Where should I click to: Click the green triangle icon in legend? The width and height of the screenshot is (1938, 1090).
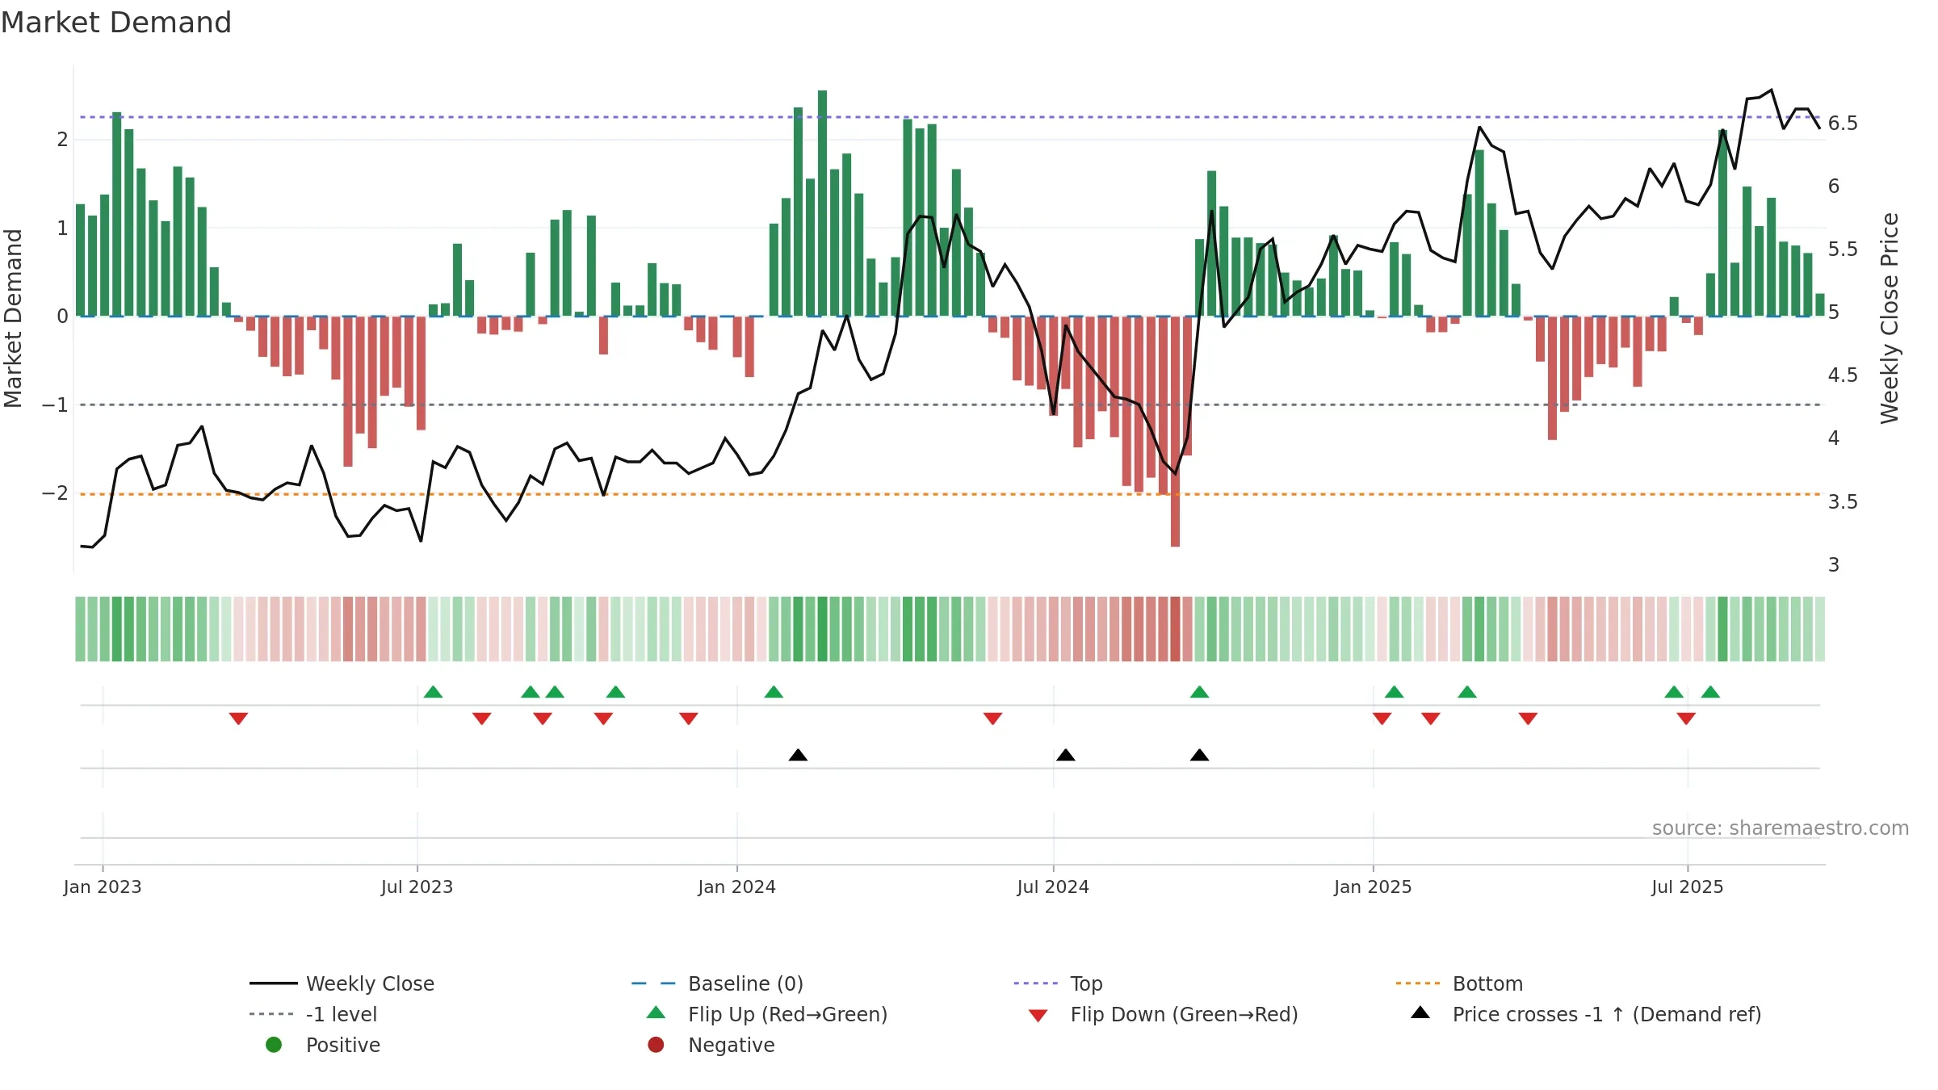click(656, 1012)
